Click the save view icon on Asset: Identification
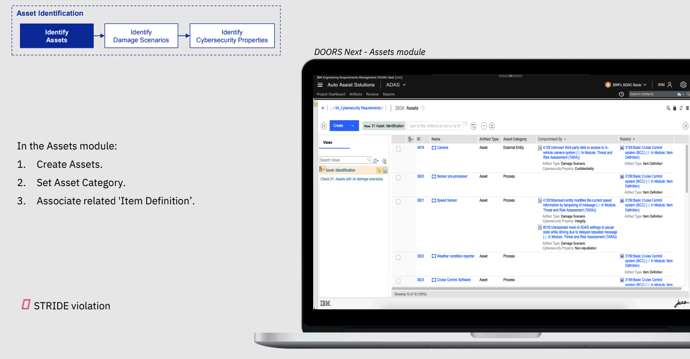690x359 pixels. pyautogui.click(x=385, y=170)
